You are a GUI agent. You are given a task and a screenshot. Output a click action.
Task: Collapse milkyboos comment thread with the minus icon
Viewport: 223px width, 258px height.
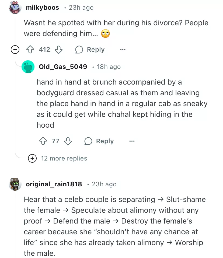point(15,50)
